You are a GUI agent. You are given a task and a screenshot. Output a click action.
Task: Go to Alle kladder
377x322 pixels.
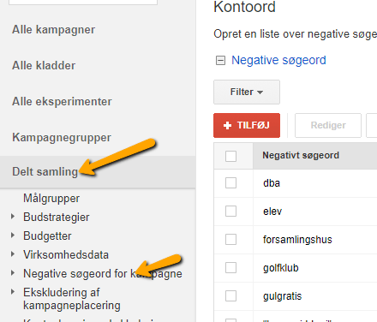click(44, 66)
